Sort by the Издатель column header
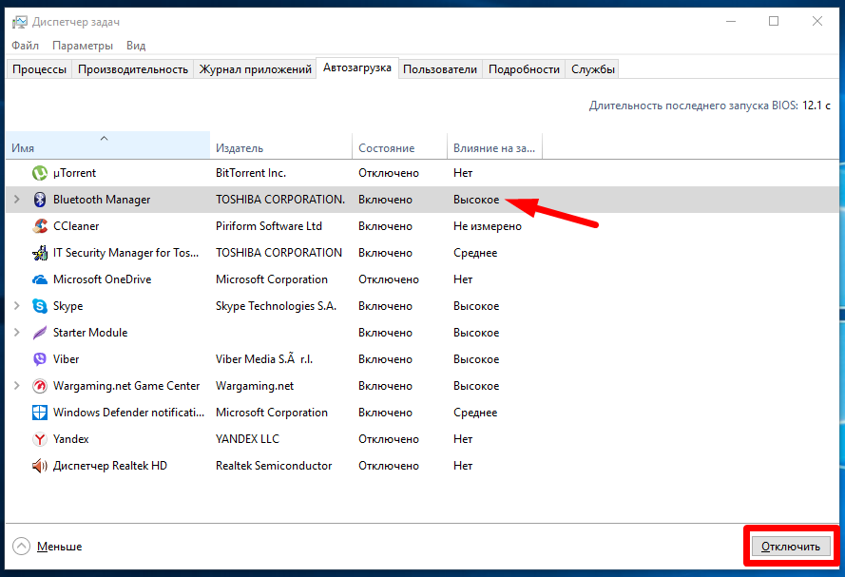 pos(280,144)
